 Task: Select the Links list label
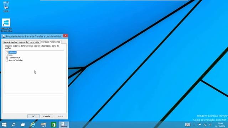tap(10, 55)
